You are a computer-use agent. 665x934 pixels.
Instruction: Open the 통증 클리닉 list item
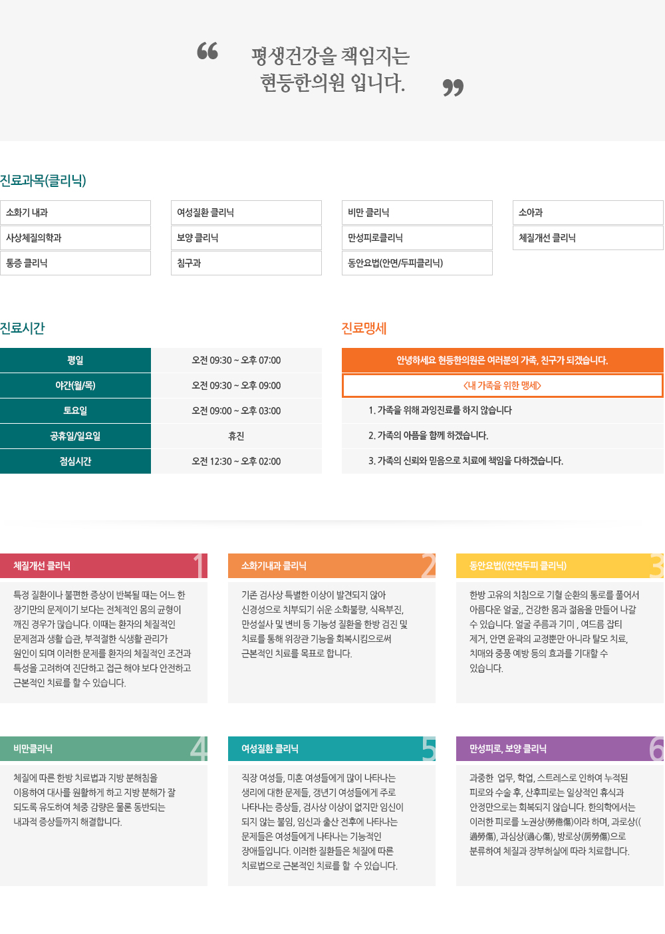tap(75, 263)
